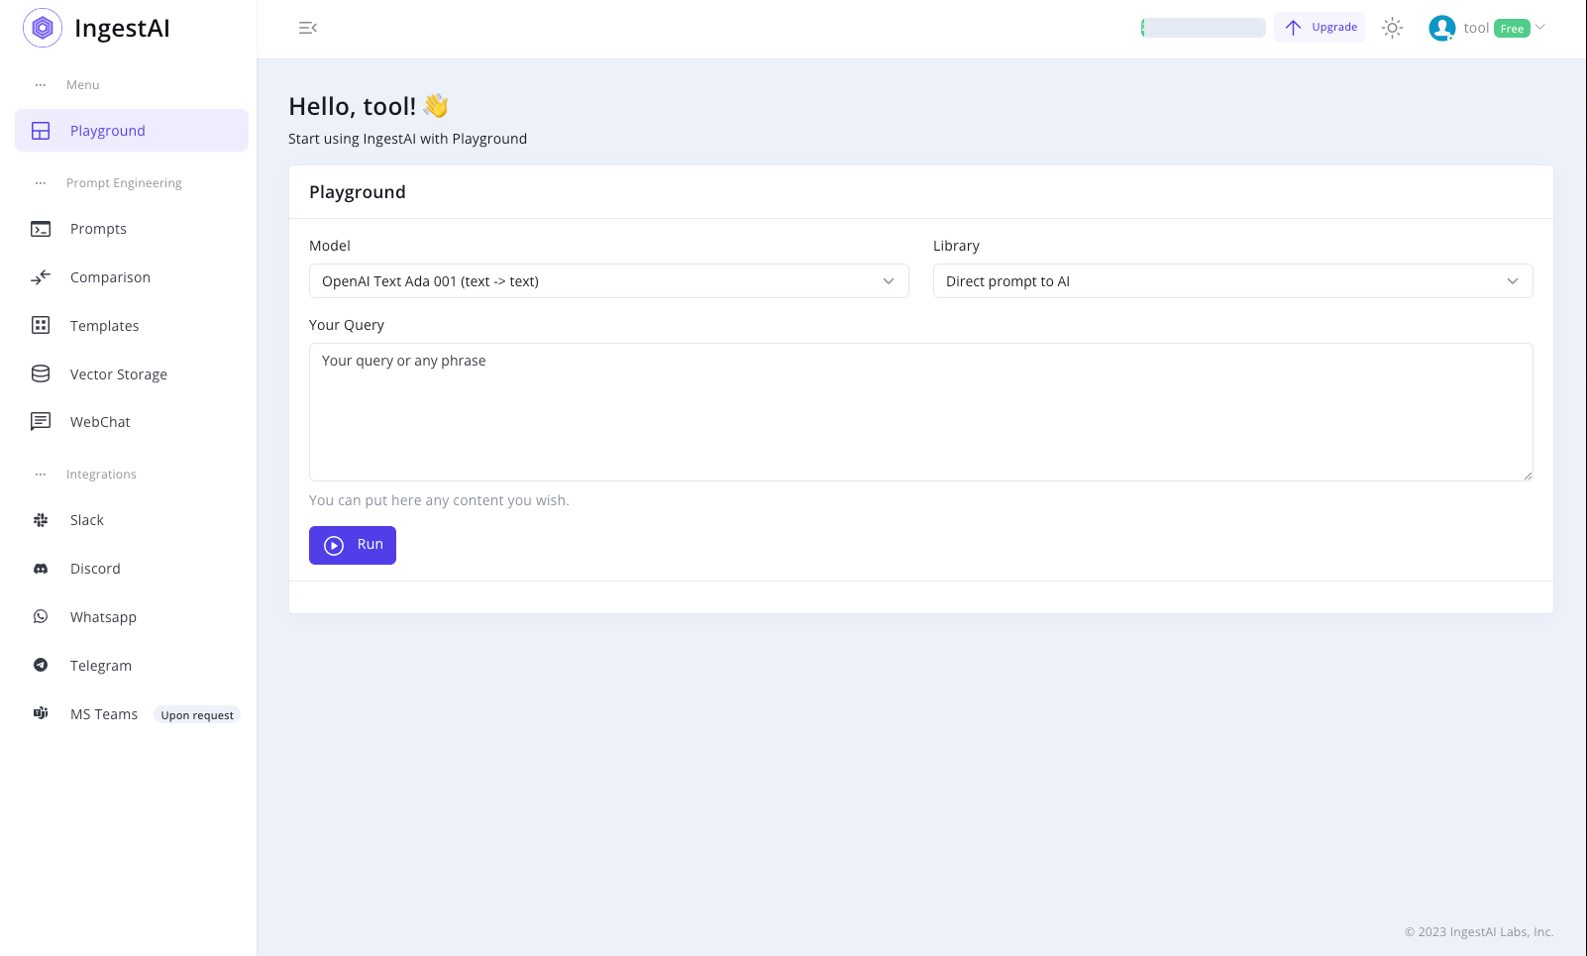Click the Slack logo icon

41,520
